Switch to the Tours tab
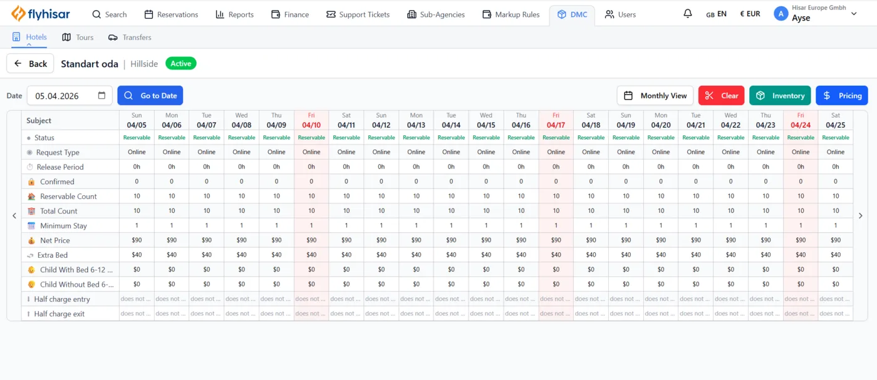The width and height of the screenshot is (877, 380). (78, 38)
